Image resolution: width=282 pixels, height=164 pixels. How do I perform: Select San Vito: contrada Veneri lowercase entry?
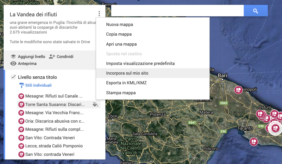pyautogui.click(x=50, y=154)
